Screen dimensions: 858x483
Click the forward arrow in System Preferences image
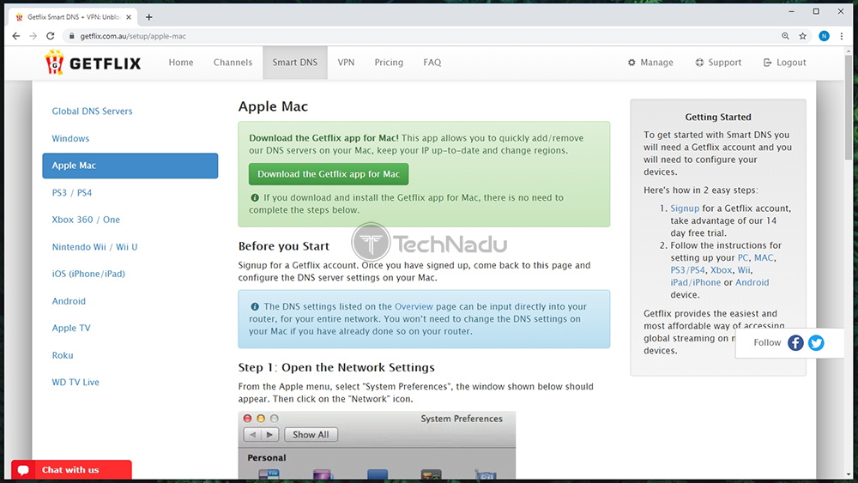click(x=269, y=434)
